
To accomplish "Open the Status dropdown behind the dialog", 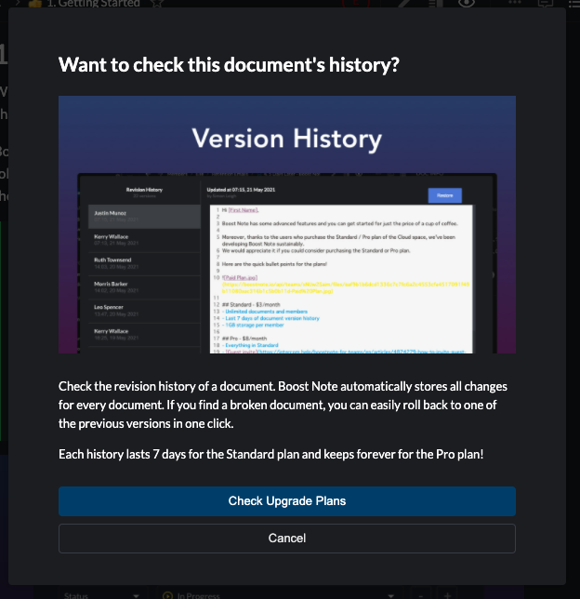I will tap(101, 594).
